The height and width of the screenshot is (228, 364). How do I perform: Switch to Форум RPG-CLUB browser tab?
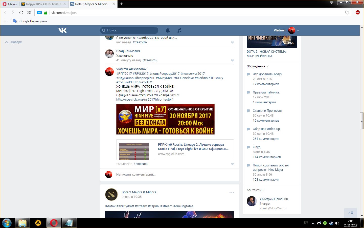pyautogui.click(x=42, y=4)
